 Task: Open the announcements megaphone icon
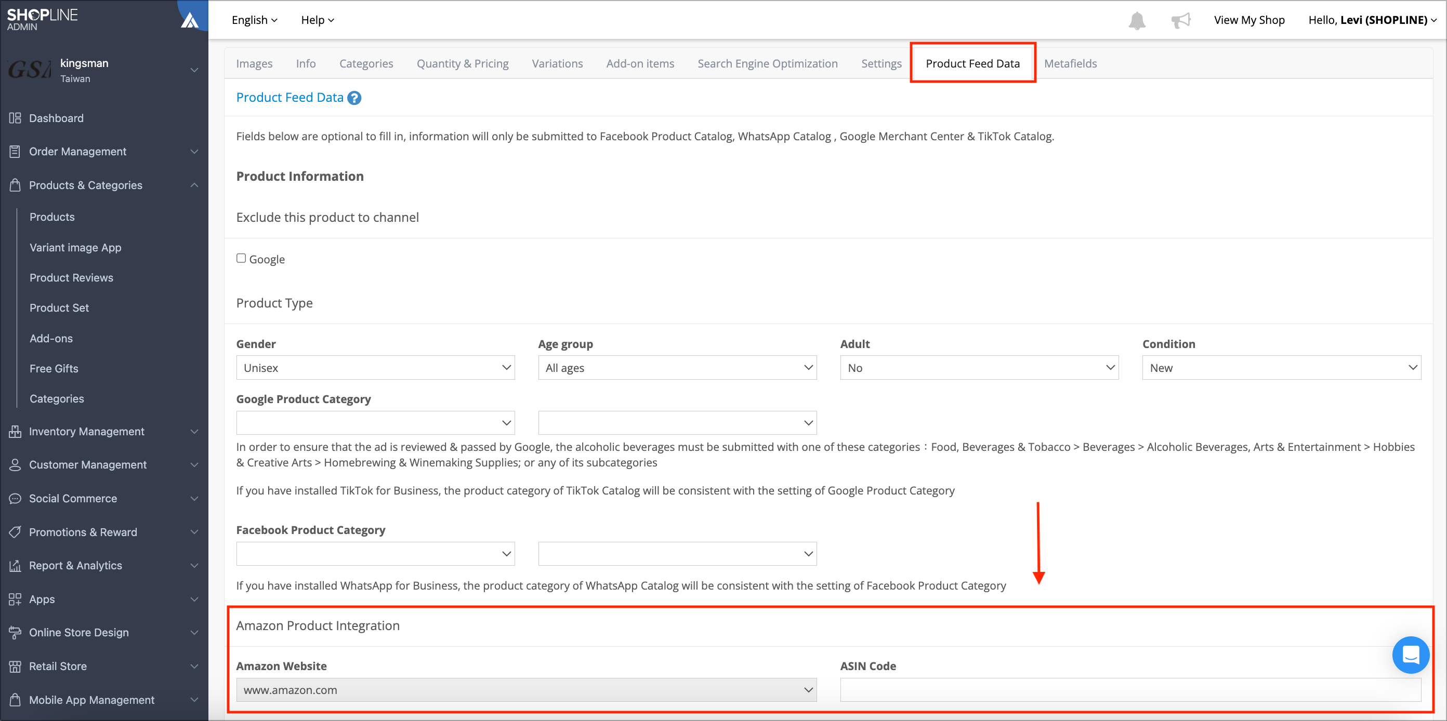tap(1180, 20)
